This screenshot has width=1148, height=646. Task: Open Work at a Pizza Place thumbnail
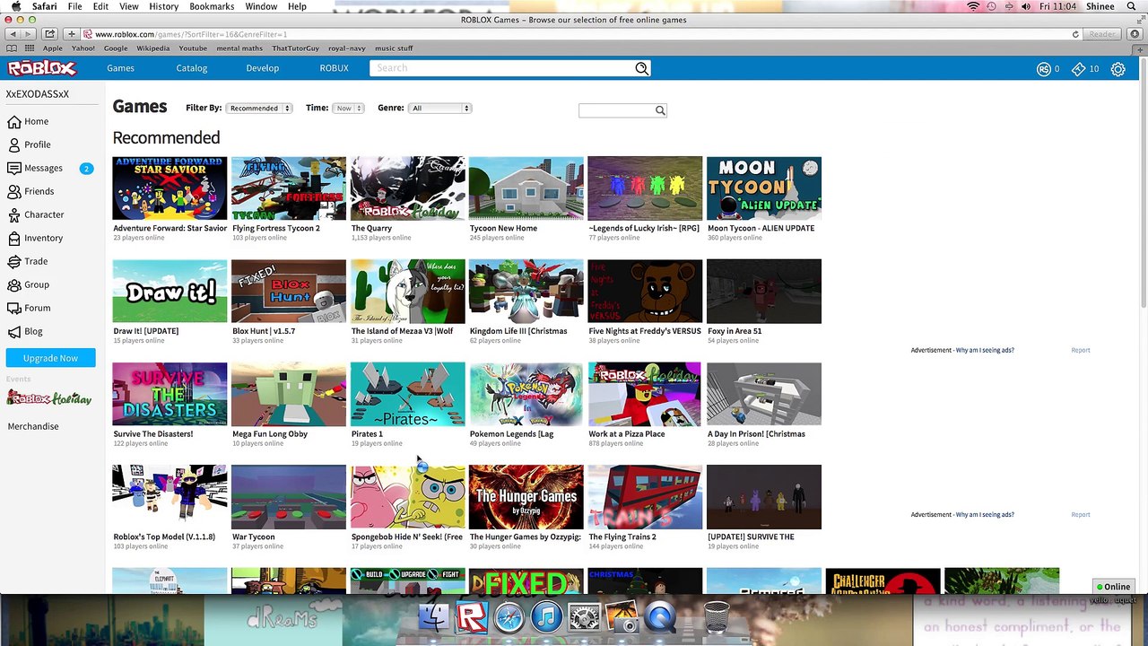coord(645,394)
